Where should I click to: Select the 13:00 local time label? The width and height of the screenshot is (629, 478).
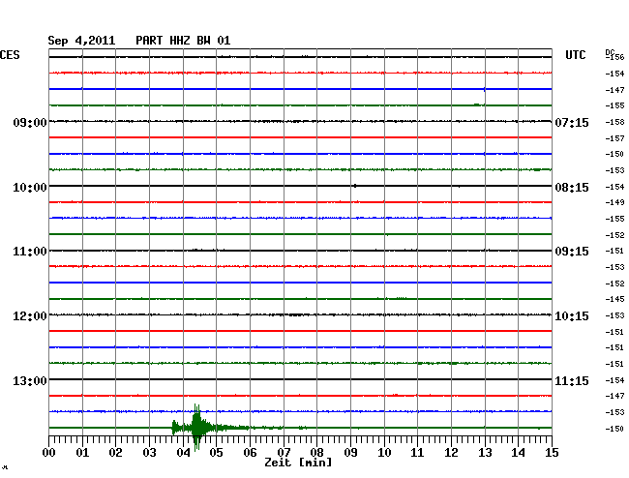pyautogui.click(x=30, y=380)
